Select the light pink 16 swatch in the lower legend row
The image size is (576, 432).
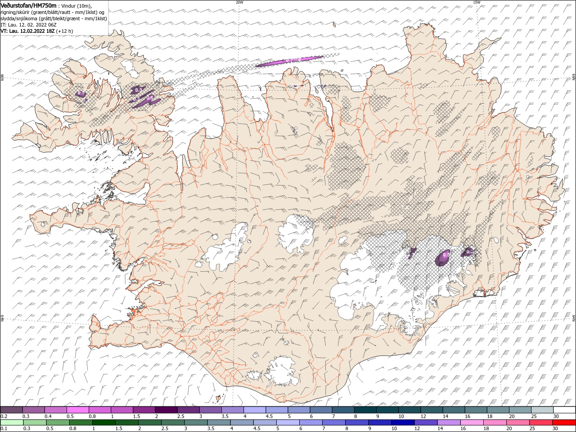pos(472,422)
